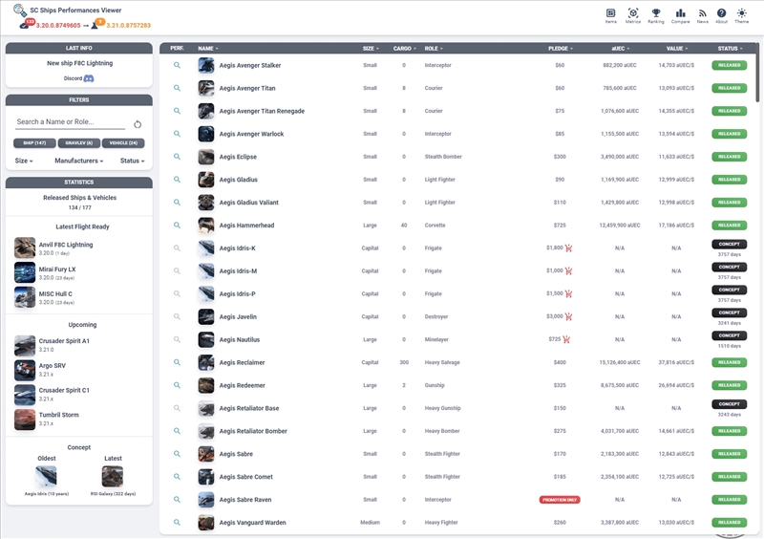Click the Aegis Gladius Valiant name

[x=248, y=203]
